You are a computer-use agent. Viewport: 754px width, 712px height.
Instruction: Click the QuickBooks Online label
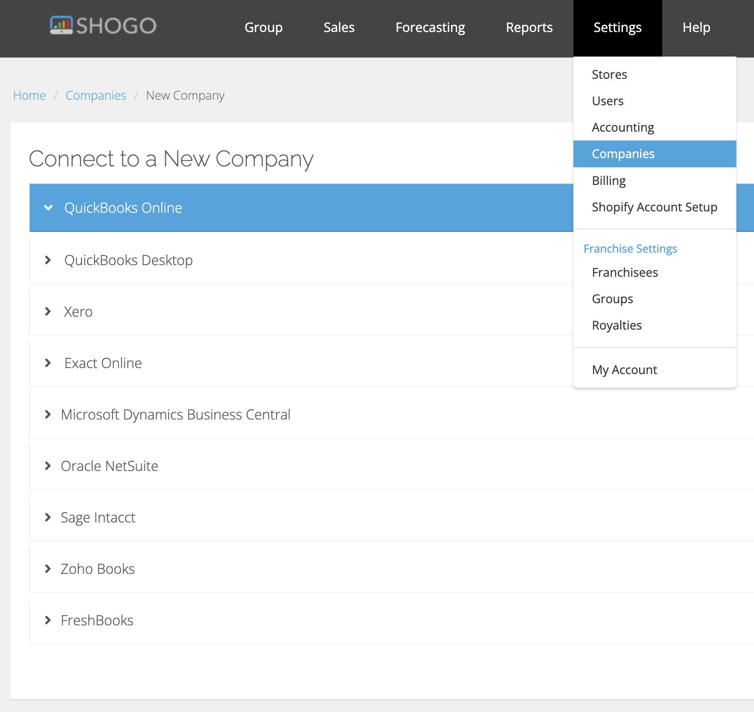coord(123,208)
